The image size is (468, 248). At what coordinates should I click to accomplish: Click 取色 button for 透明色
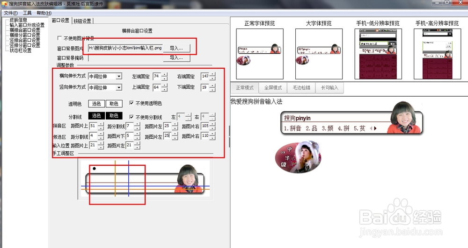click(x=114, y=104)
